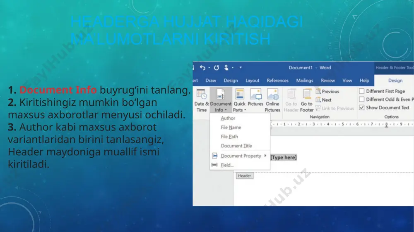Click the Redo icon in quick access toolbar

pos(216,68)
